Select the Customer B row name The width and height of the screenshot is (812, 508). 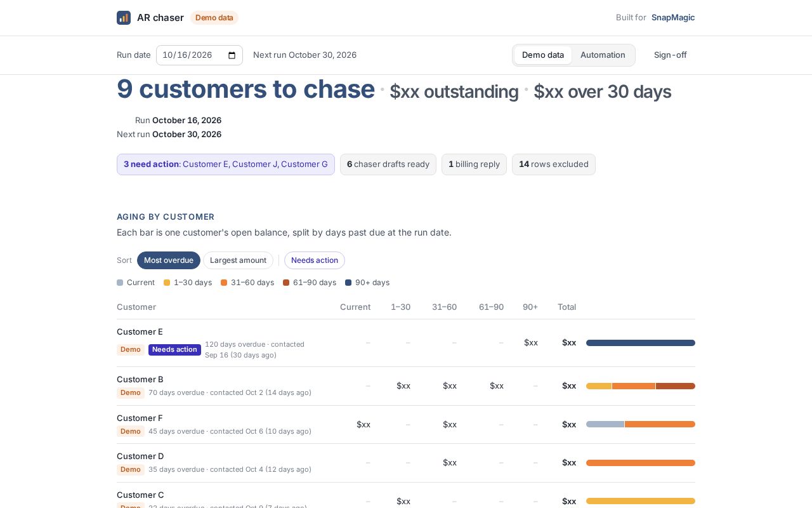(x=140, y=379)
